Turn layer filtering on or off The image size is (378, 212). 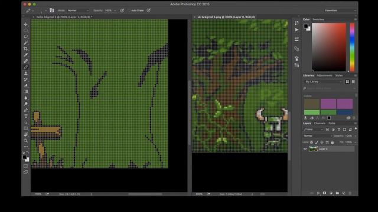point(356,130)
